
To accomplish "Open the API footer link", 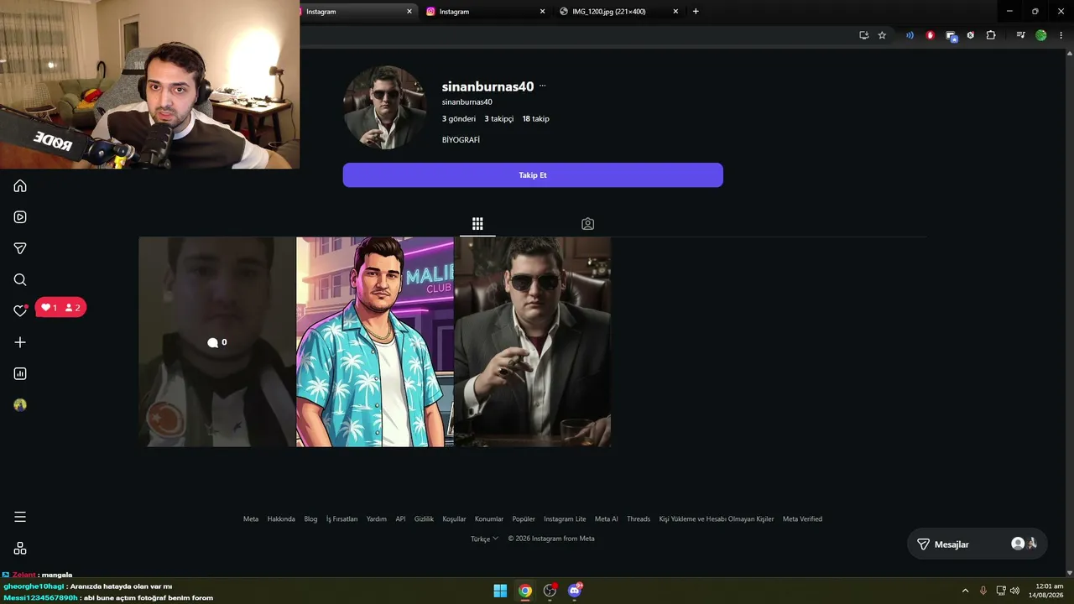I will [400, 519].
